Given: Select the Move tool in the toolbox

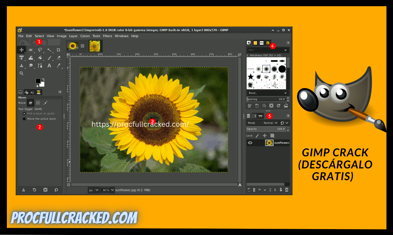Looking at the screenshot, I should 22,50.
